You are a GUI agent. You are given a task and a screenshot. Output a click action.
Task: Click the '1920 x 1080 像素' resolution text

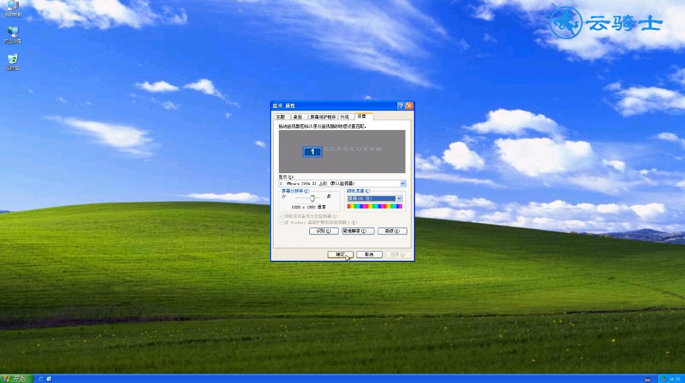click(x=309, y=207)
